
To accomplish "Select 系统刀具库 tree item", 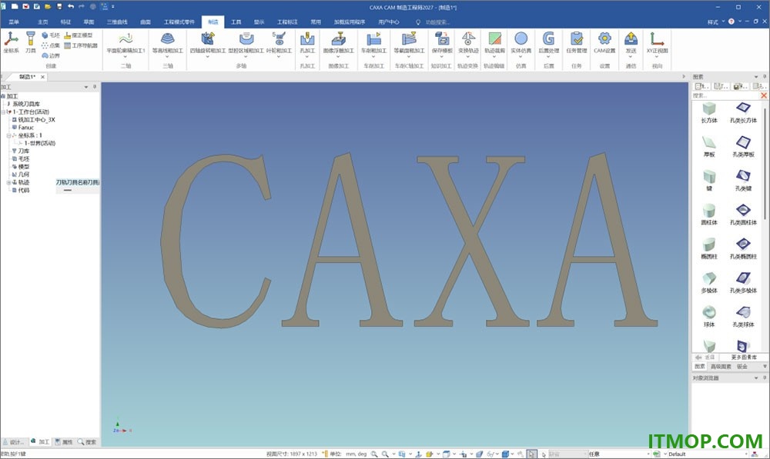I will [x=26, y=104].
